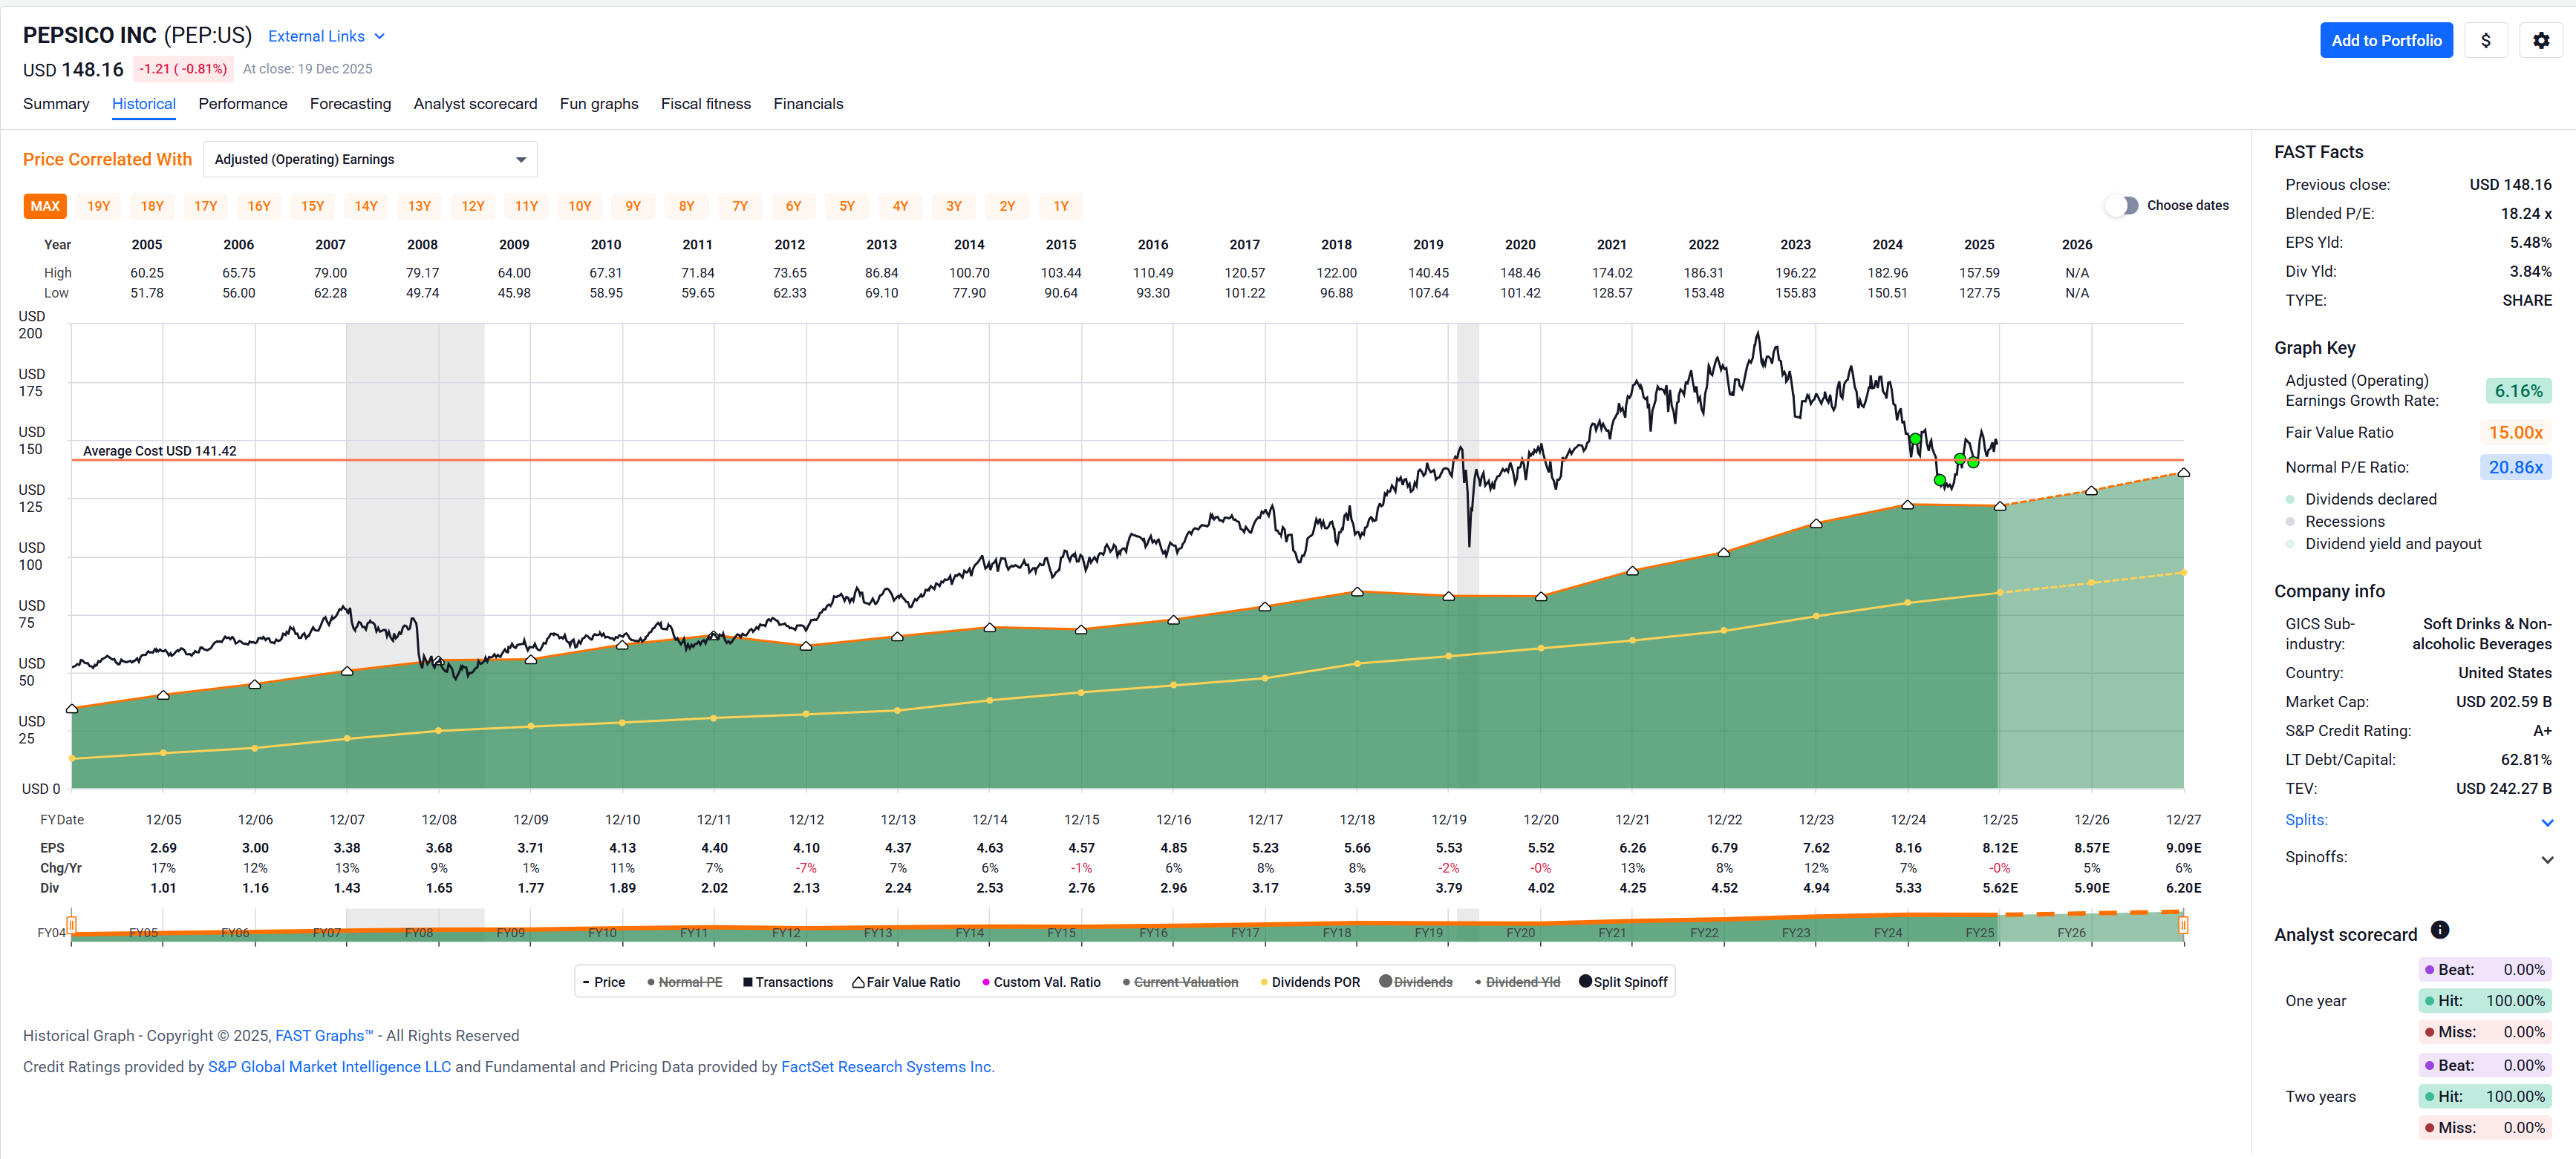Toggle the Transactions legend square
Screen dimensions: 2576x1159
[x=747, y=982]
